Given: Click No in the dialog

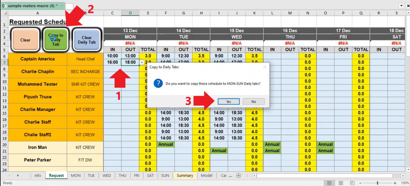Looking at the screenshot, I should (x=254, y=102).
